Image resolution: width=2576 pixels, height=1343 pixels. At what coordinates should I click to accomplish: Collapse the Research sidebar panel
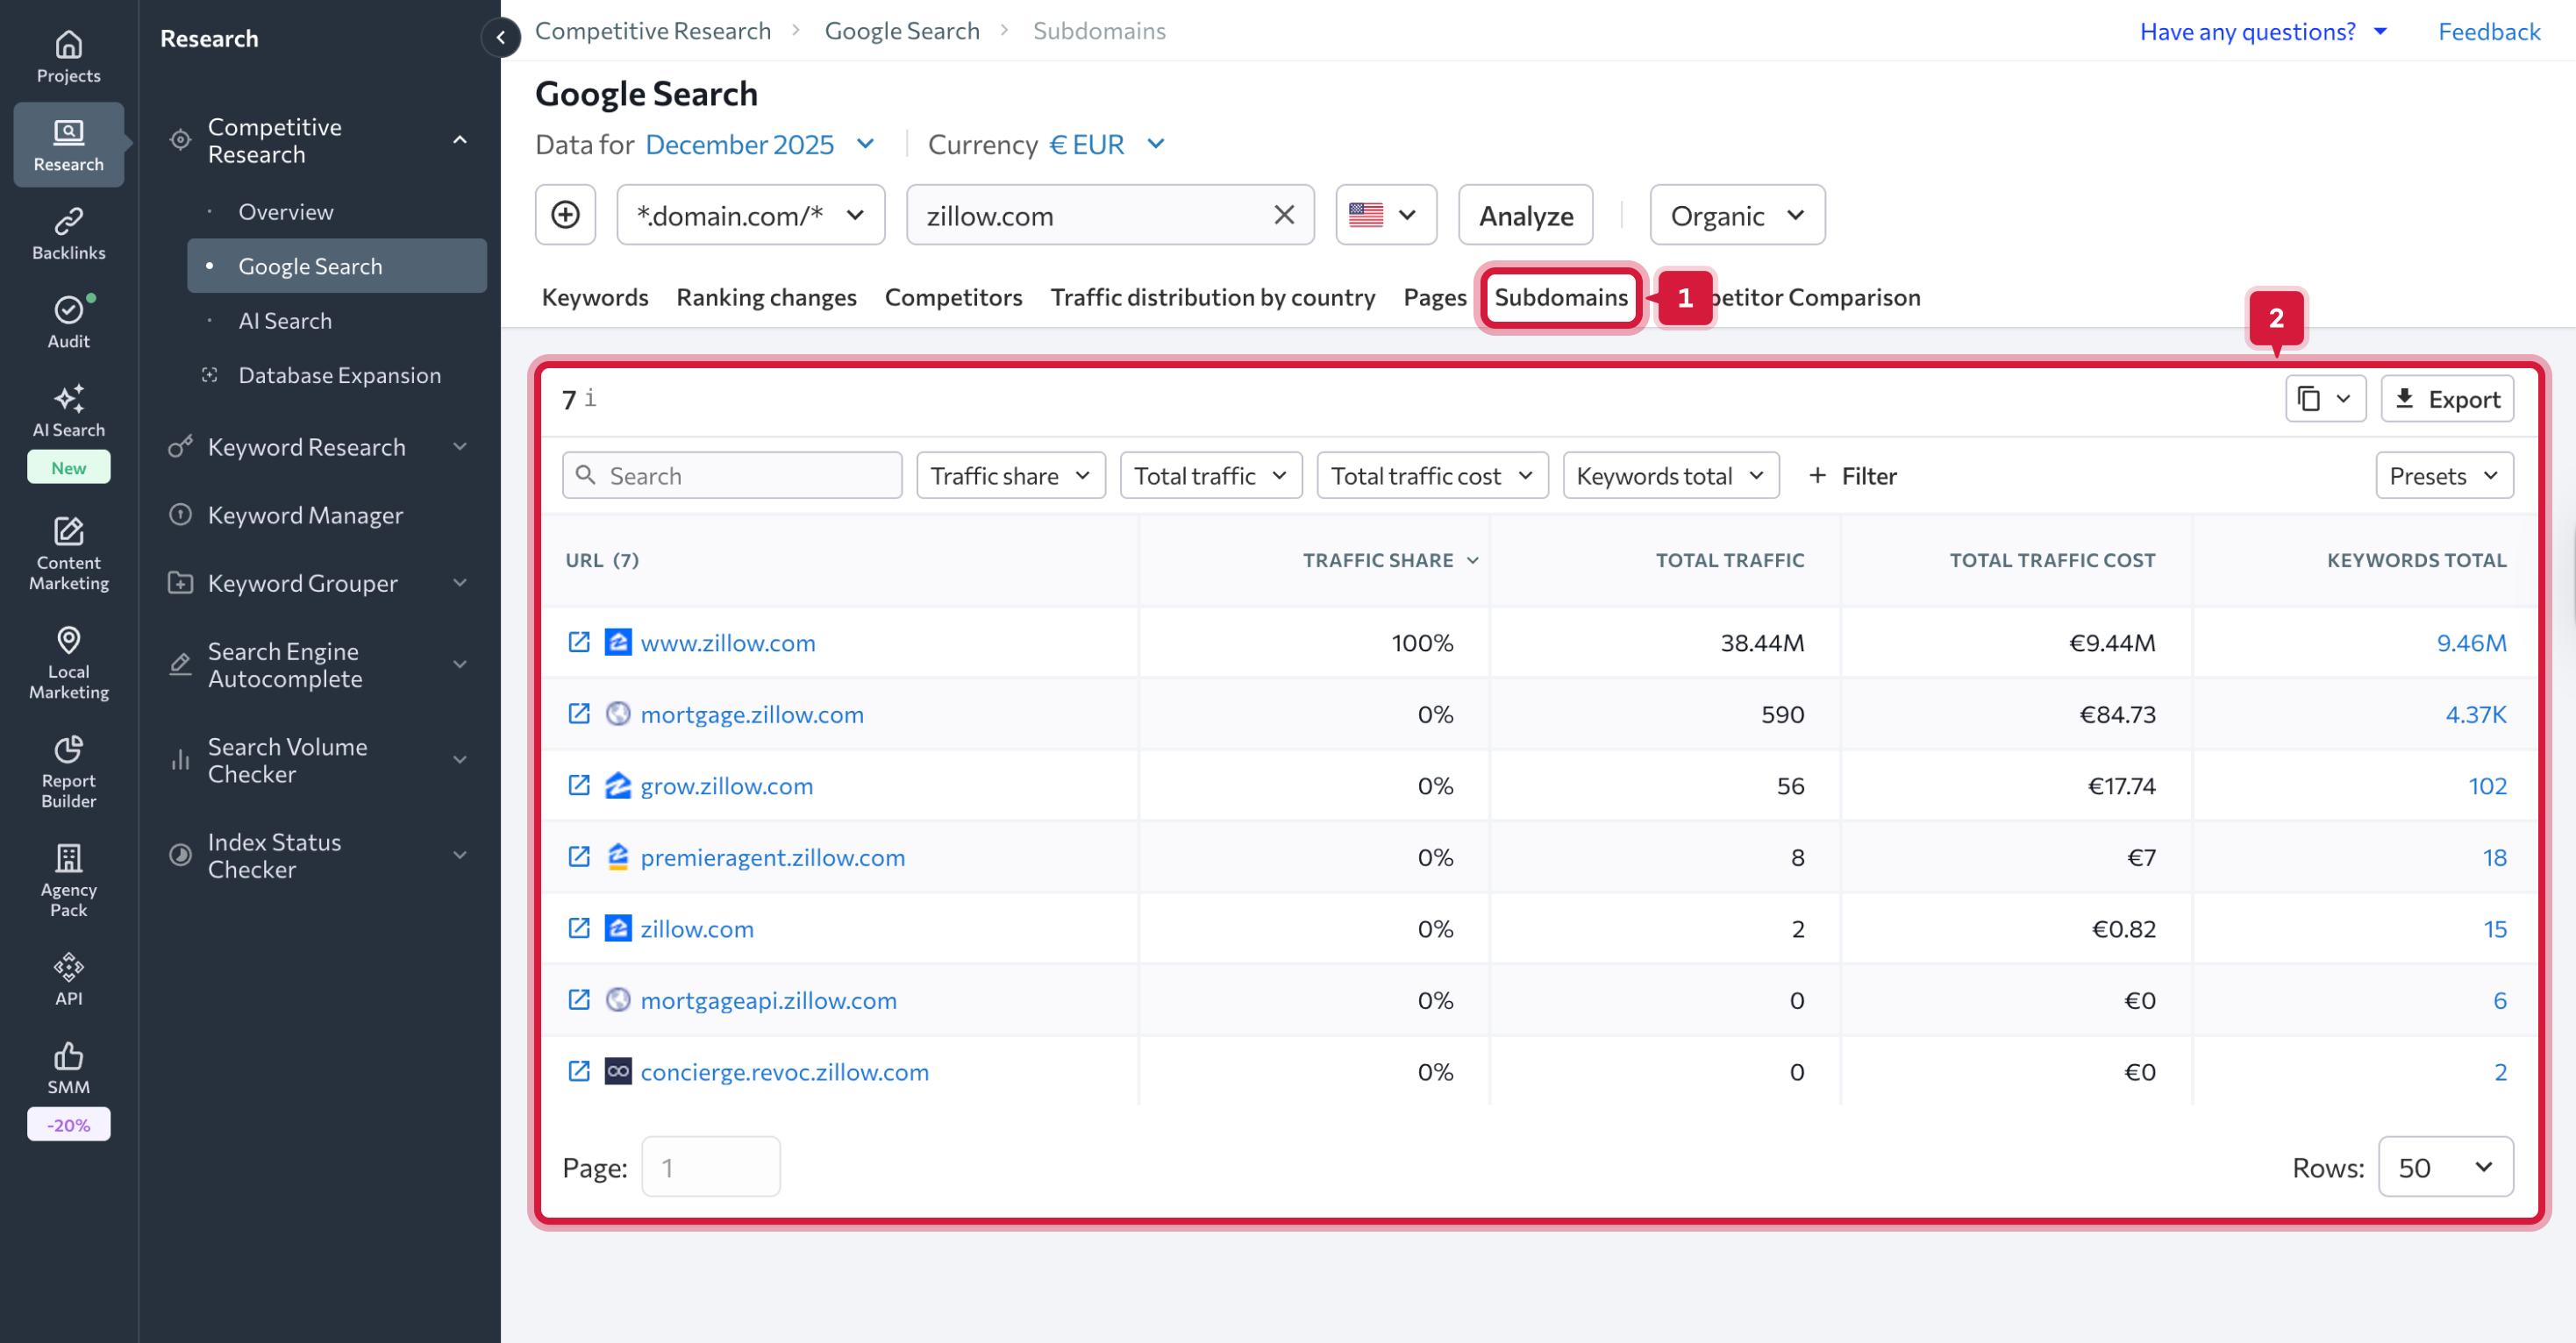click(x=500, y=38)
